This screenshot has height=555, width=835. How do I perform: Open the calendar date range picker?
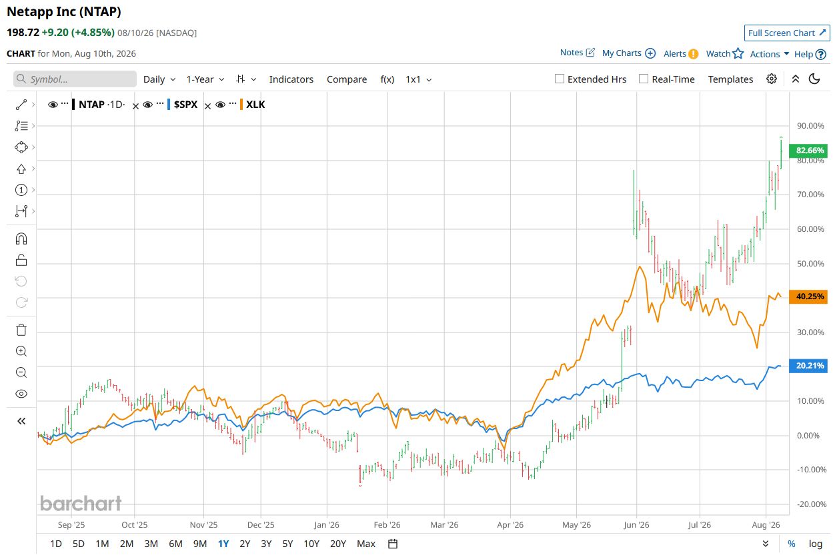click(x=393, y=544)
